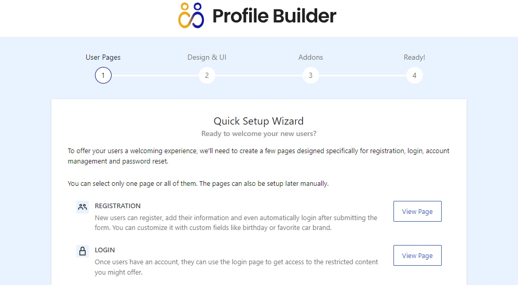This screenshot has height=285, width=518.
Task: Click the Profile Builder title text
Action: [x=274, y=16]
